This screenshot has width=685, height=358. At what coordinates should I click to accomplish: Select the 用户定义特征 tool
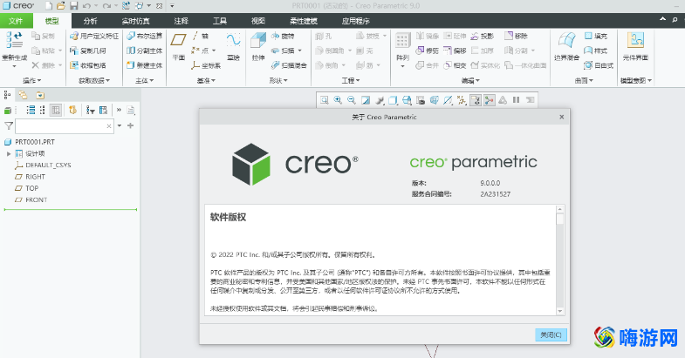(x=94, y=37)
